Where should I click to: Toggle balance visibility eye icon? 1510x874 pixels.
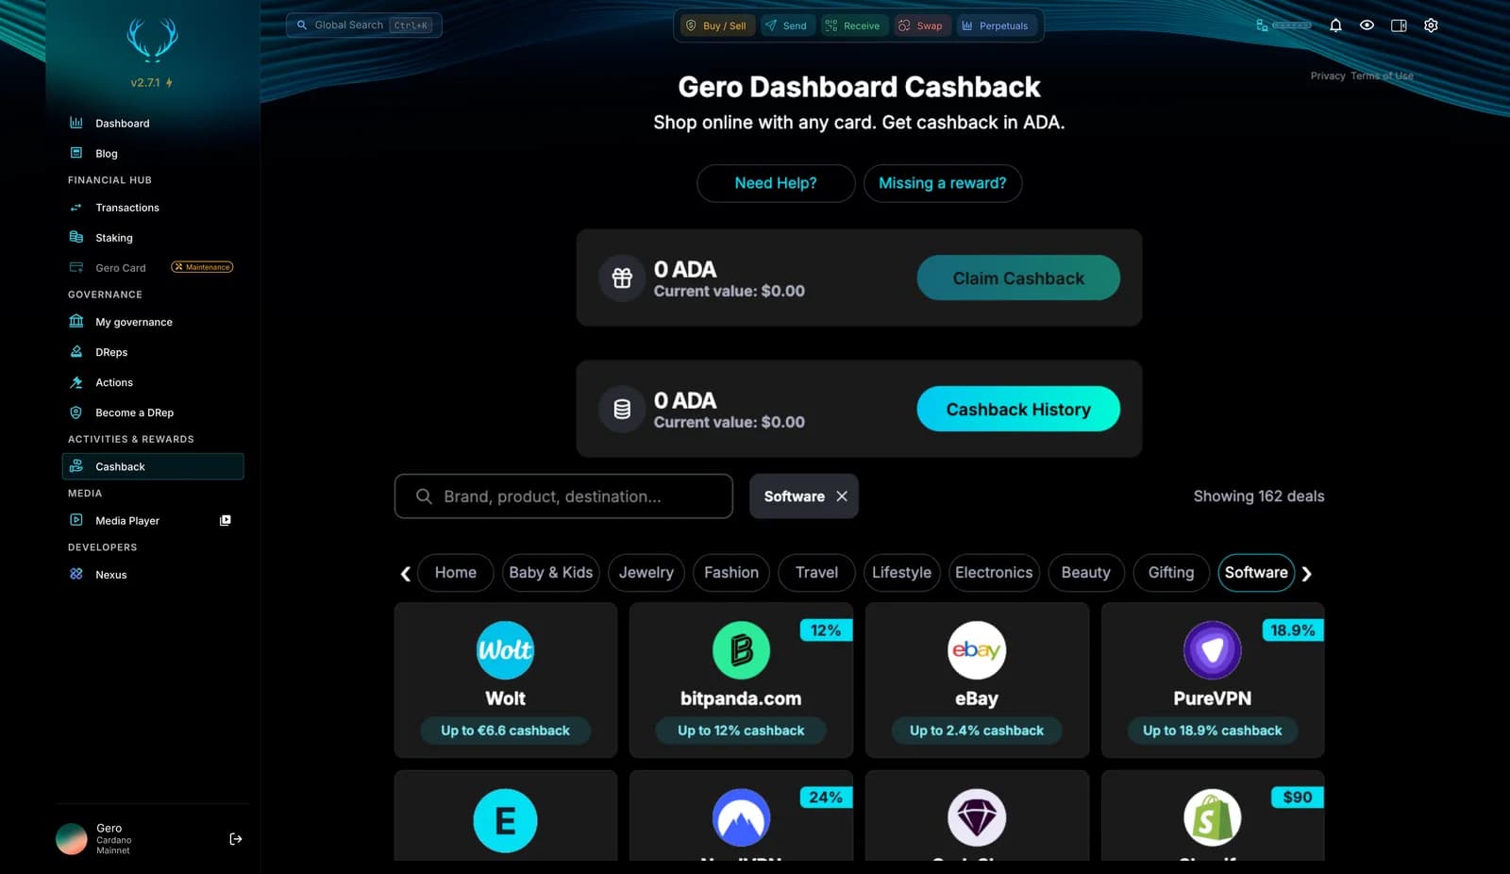(x=1367, y=25)
